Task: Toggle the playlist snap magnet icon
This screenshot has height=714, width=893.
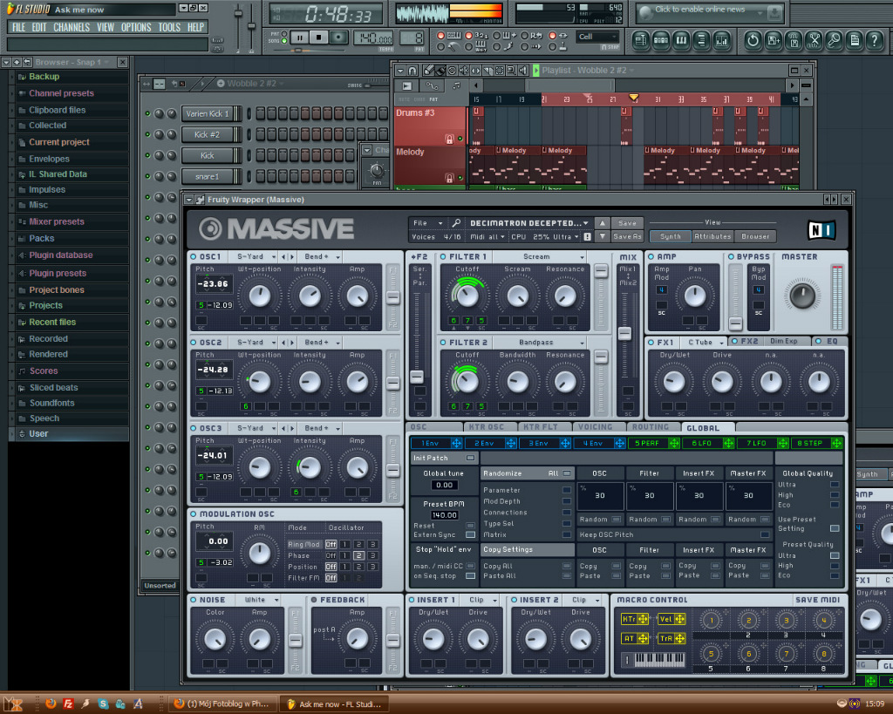Action: coord(412,71)
